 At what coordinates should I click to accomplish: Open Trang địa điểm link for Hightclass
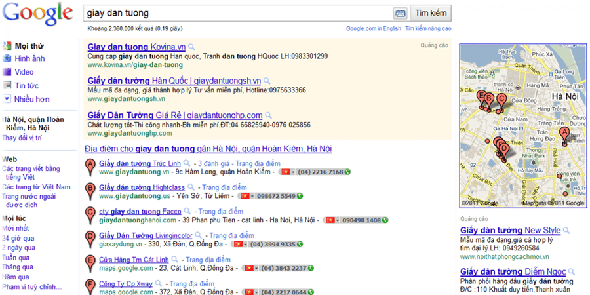point(225,187)
